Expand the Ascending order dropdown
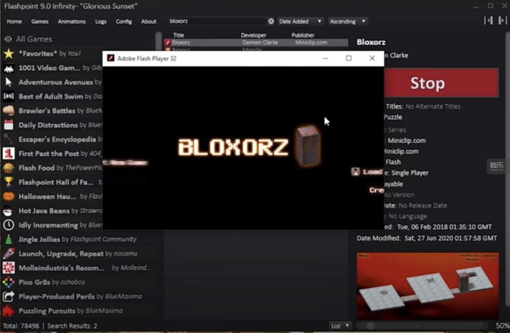 [x=348, y=21]
